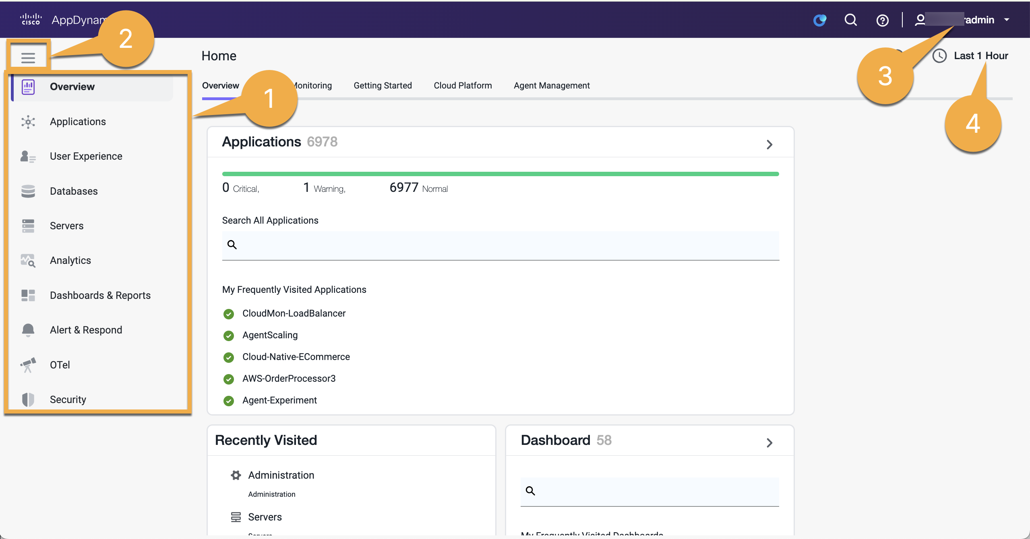Click the green application health bar
This screenshot has height=539, width=1030.
(500, 174)
